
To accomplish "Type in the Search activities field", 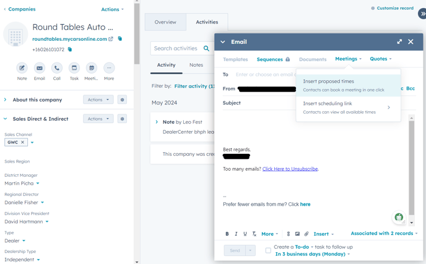I will click(176, 48).
